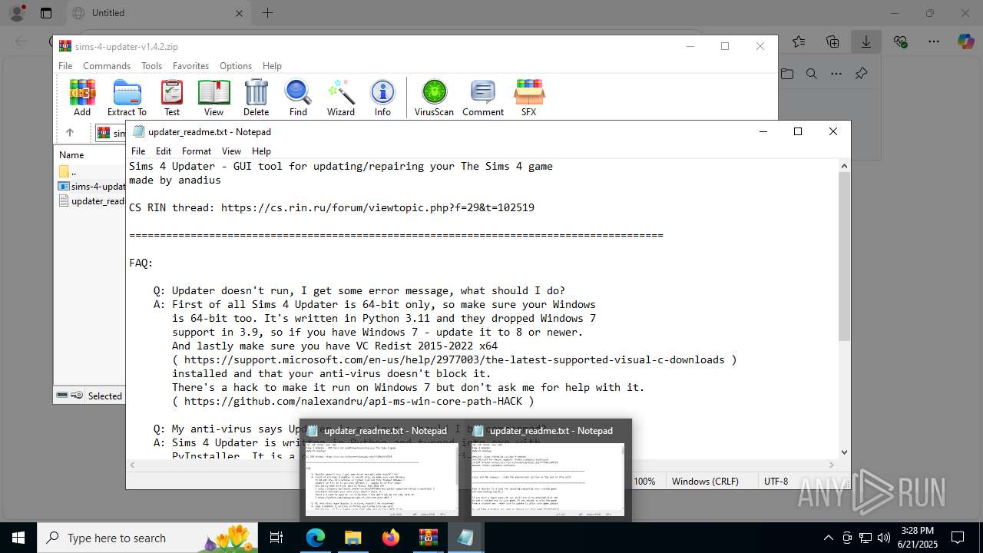Pin the downloads panel
Screen dimensions: 983x553
point(861,74)
